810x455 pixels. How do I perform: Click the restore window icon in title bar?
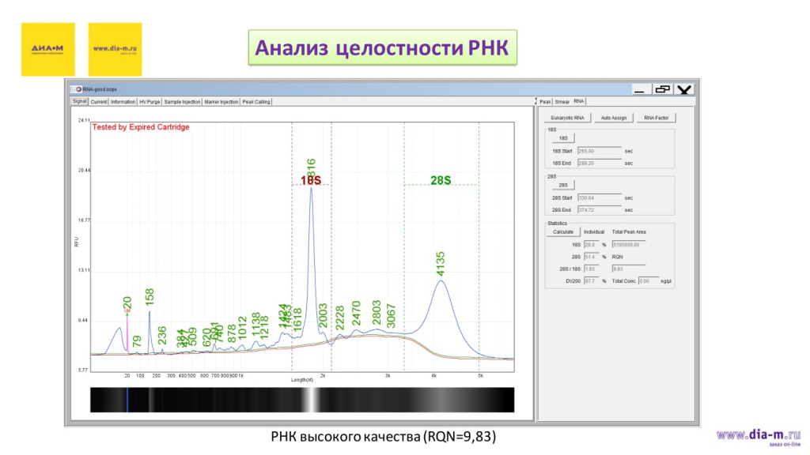click(662, 89)
